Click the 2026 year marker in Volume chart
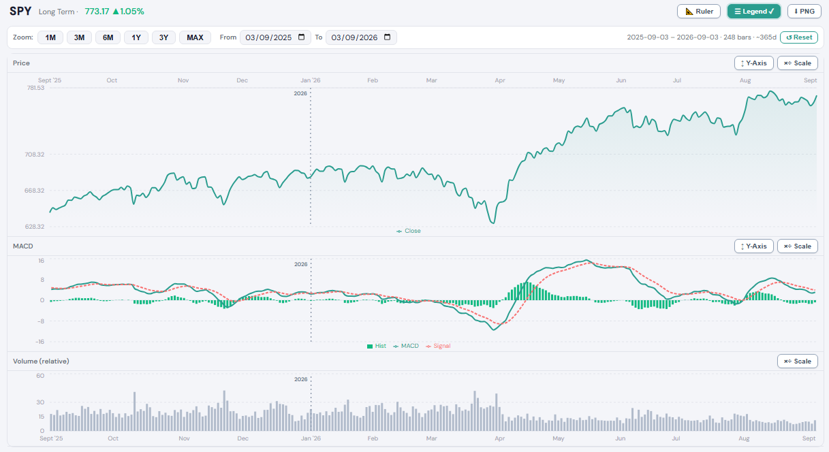829x452 pixels. tap(300, 379)
